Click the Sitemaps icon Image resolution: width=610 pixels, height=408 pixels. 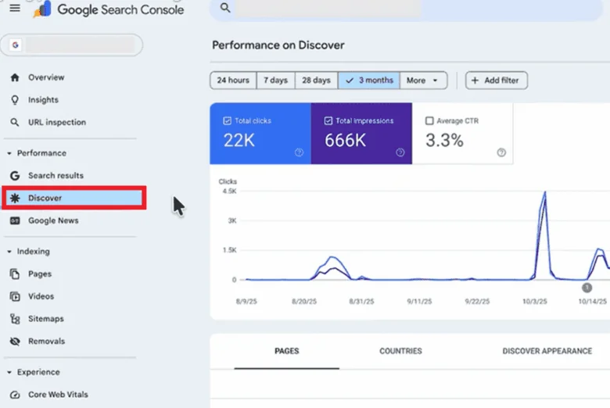pos(15,319)
